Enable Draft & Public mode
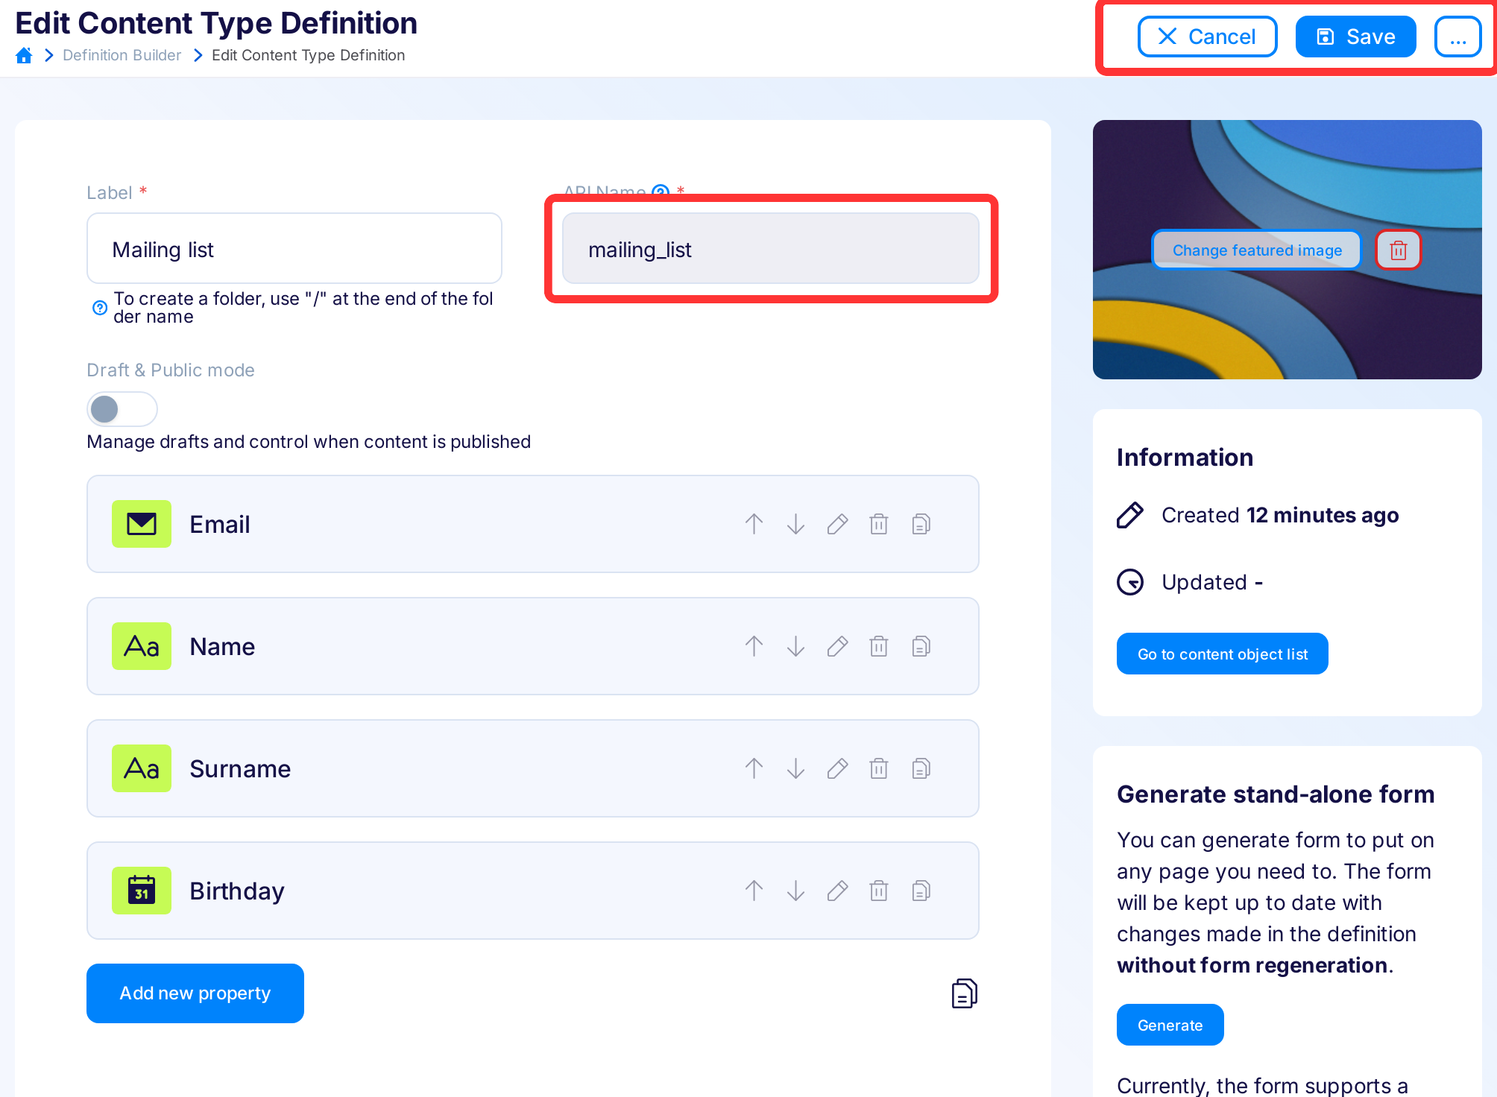1497x1097 pixels. [x=122, y=408]
